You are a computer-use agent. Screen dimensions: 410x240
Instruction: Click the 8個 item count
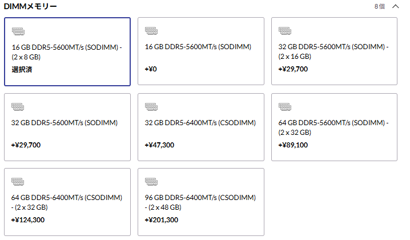(x=379, y=6)
